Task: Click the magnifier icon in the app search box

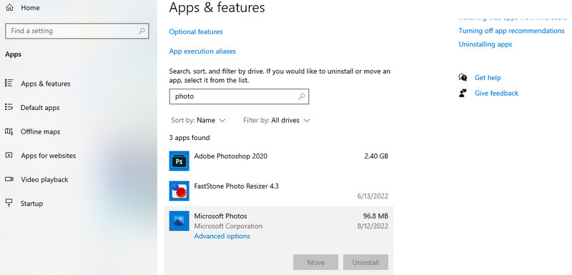Action: point(302,96)
